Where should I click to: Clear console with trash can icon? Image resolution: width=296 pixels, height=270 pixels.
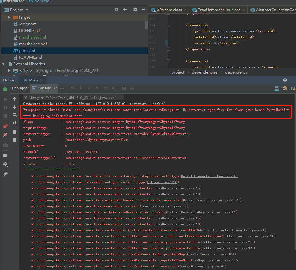(x=15, y=140)
